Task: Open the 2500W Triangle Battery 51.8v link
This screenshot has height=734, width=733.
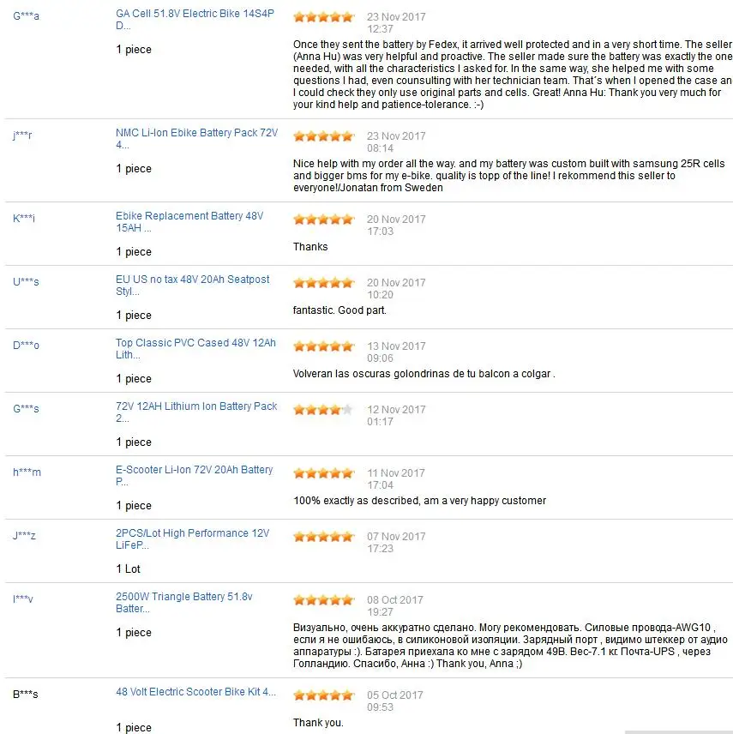Action: coord(184,603)
